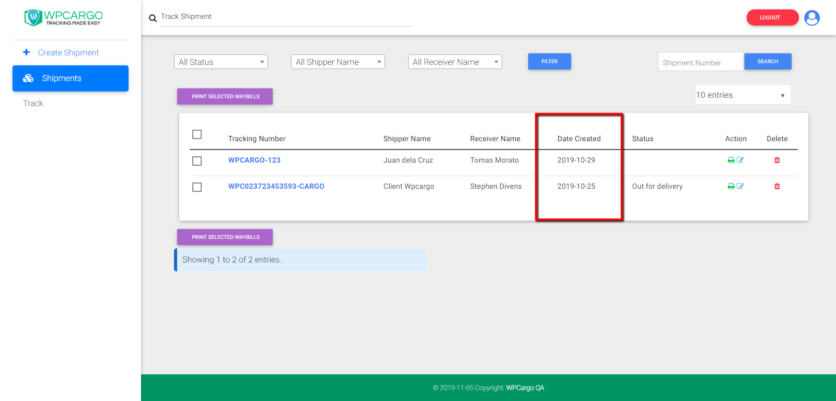Viewport: 836px width, 401px height.
Task: Click the Out for delivery status cell
Action: coord(657,186)
